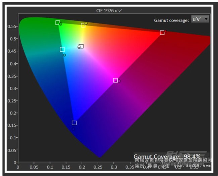Click the 'Gamut coverage:' label

click(171, 20)
